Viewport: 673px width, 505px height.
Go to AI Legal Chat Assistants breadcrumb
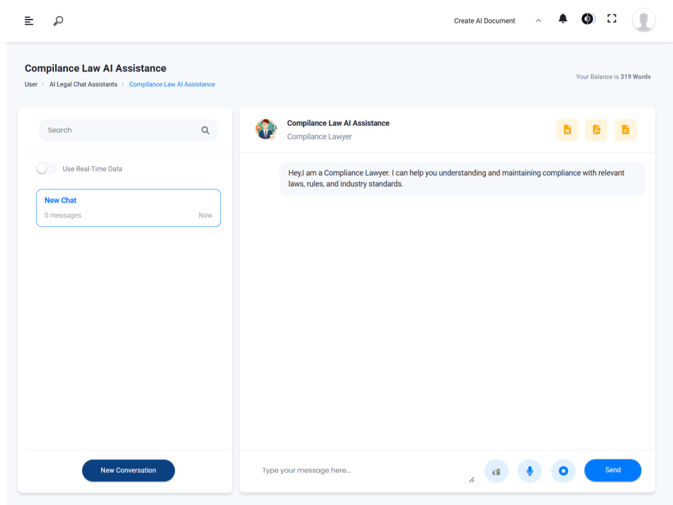83,84
